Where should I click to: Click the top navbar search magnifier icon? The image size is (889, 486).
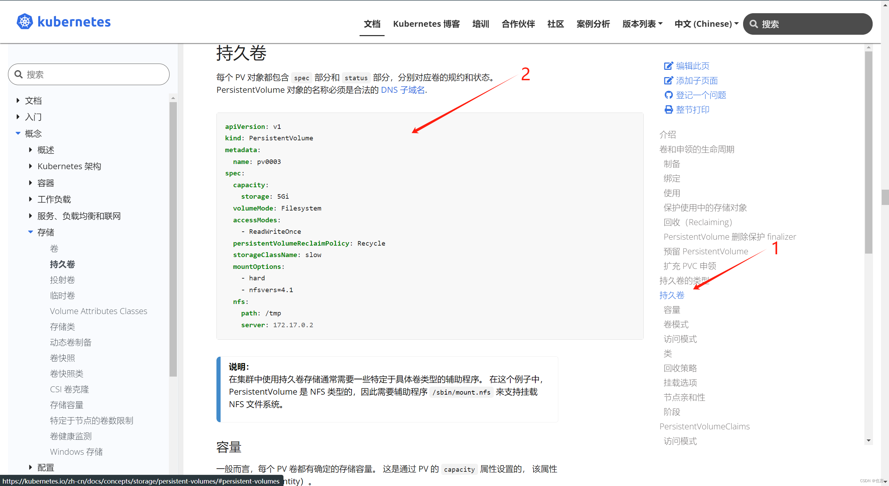[x=754, y=24]
